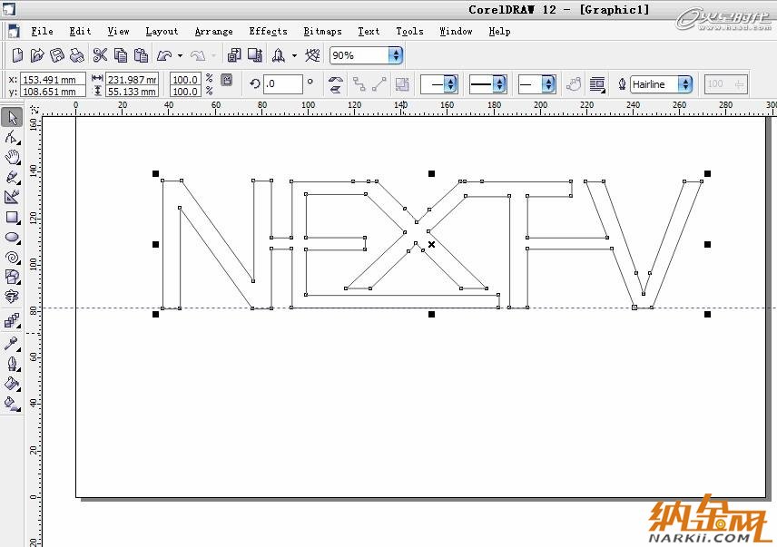Click the object height field 55.133 mm

coord(132,91)
